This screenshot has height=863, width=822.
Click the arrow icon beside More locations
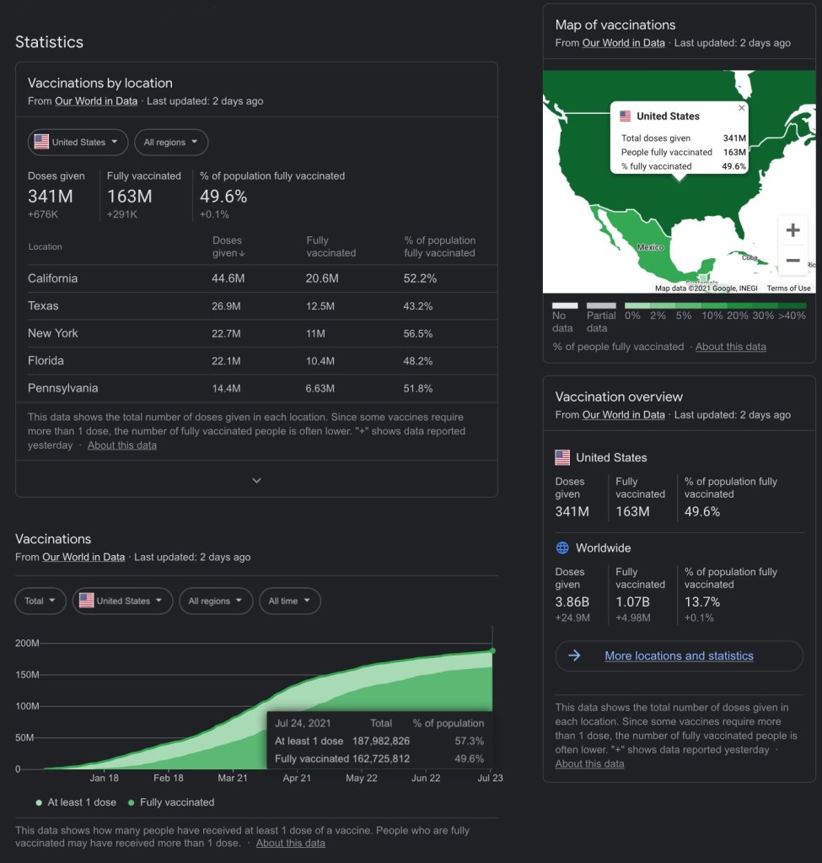(x=574, y=655)
